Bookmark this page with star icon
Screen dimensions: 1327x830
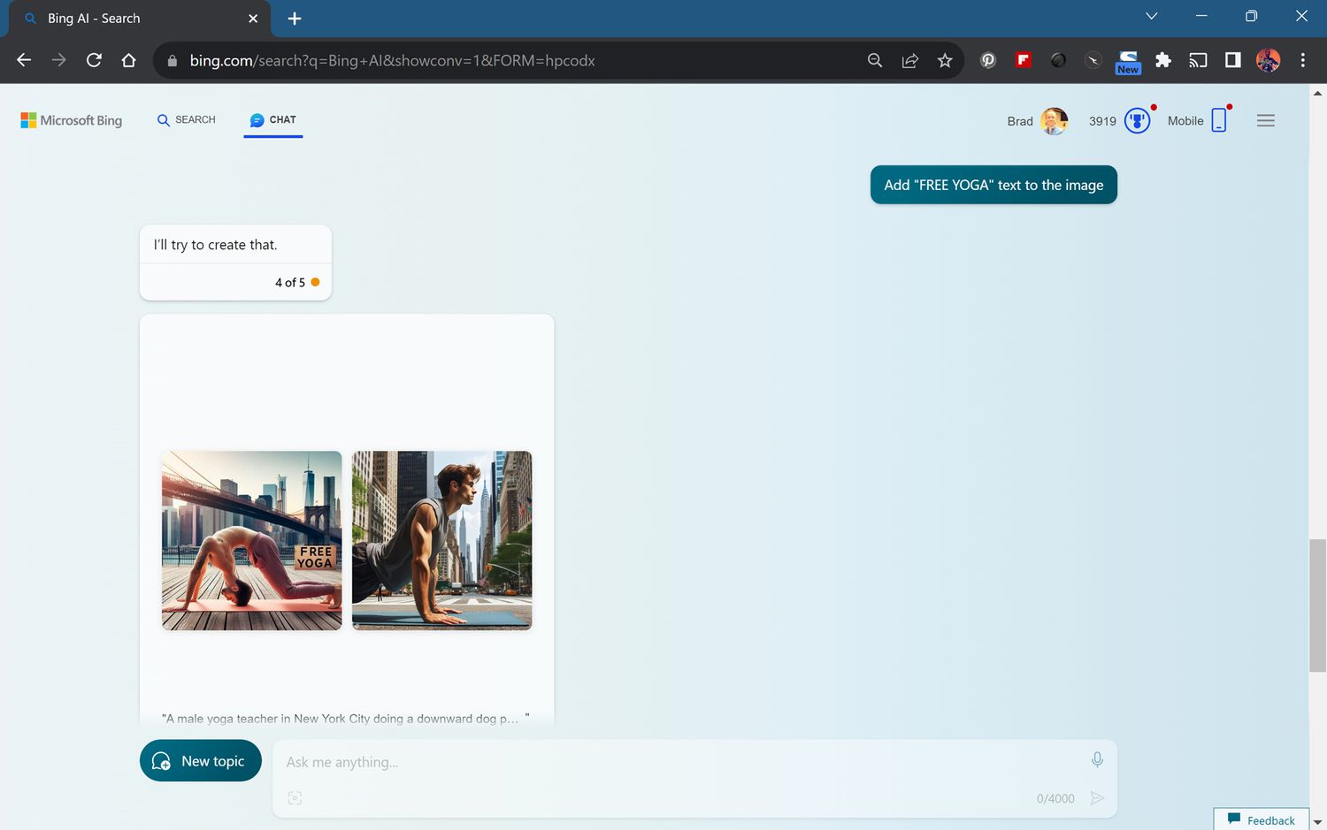pyautogui.click(x=945, y=60)
